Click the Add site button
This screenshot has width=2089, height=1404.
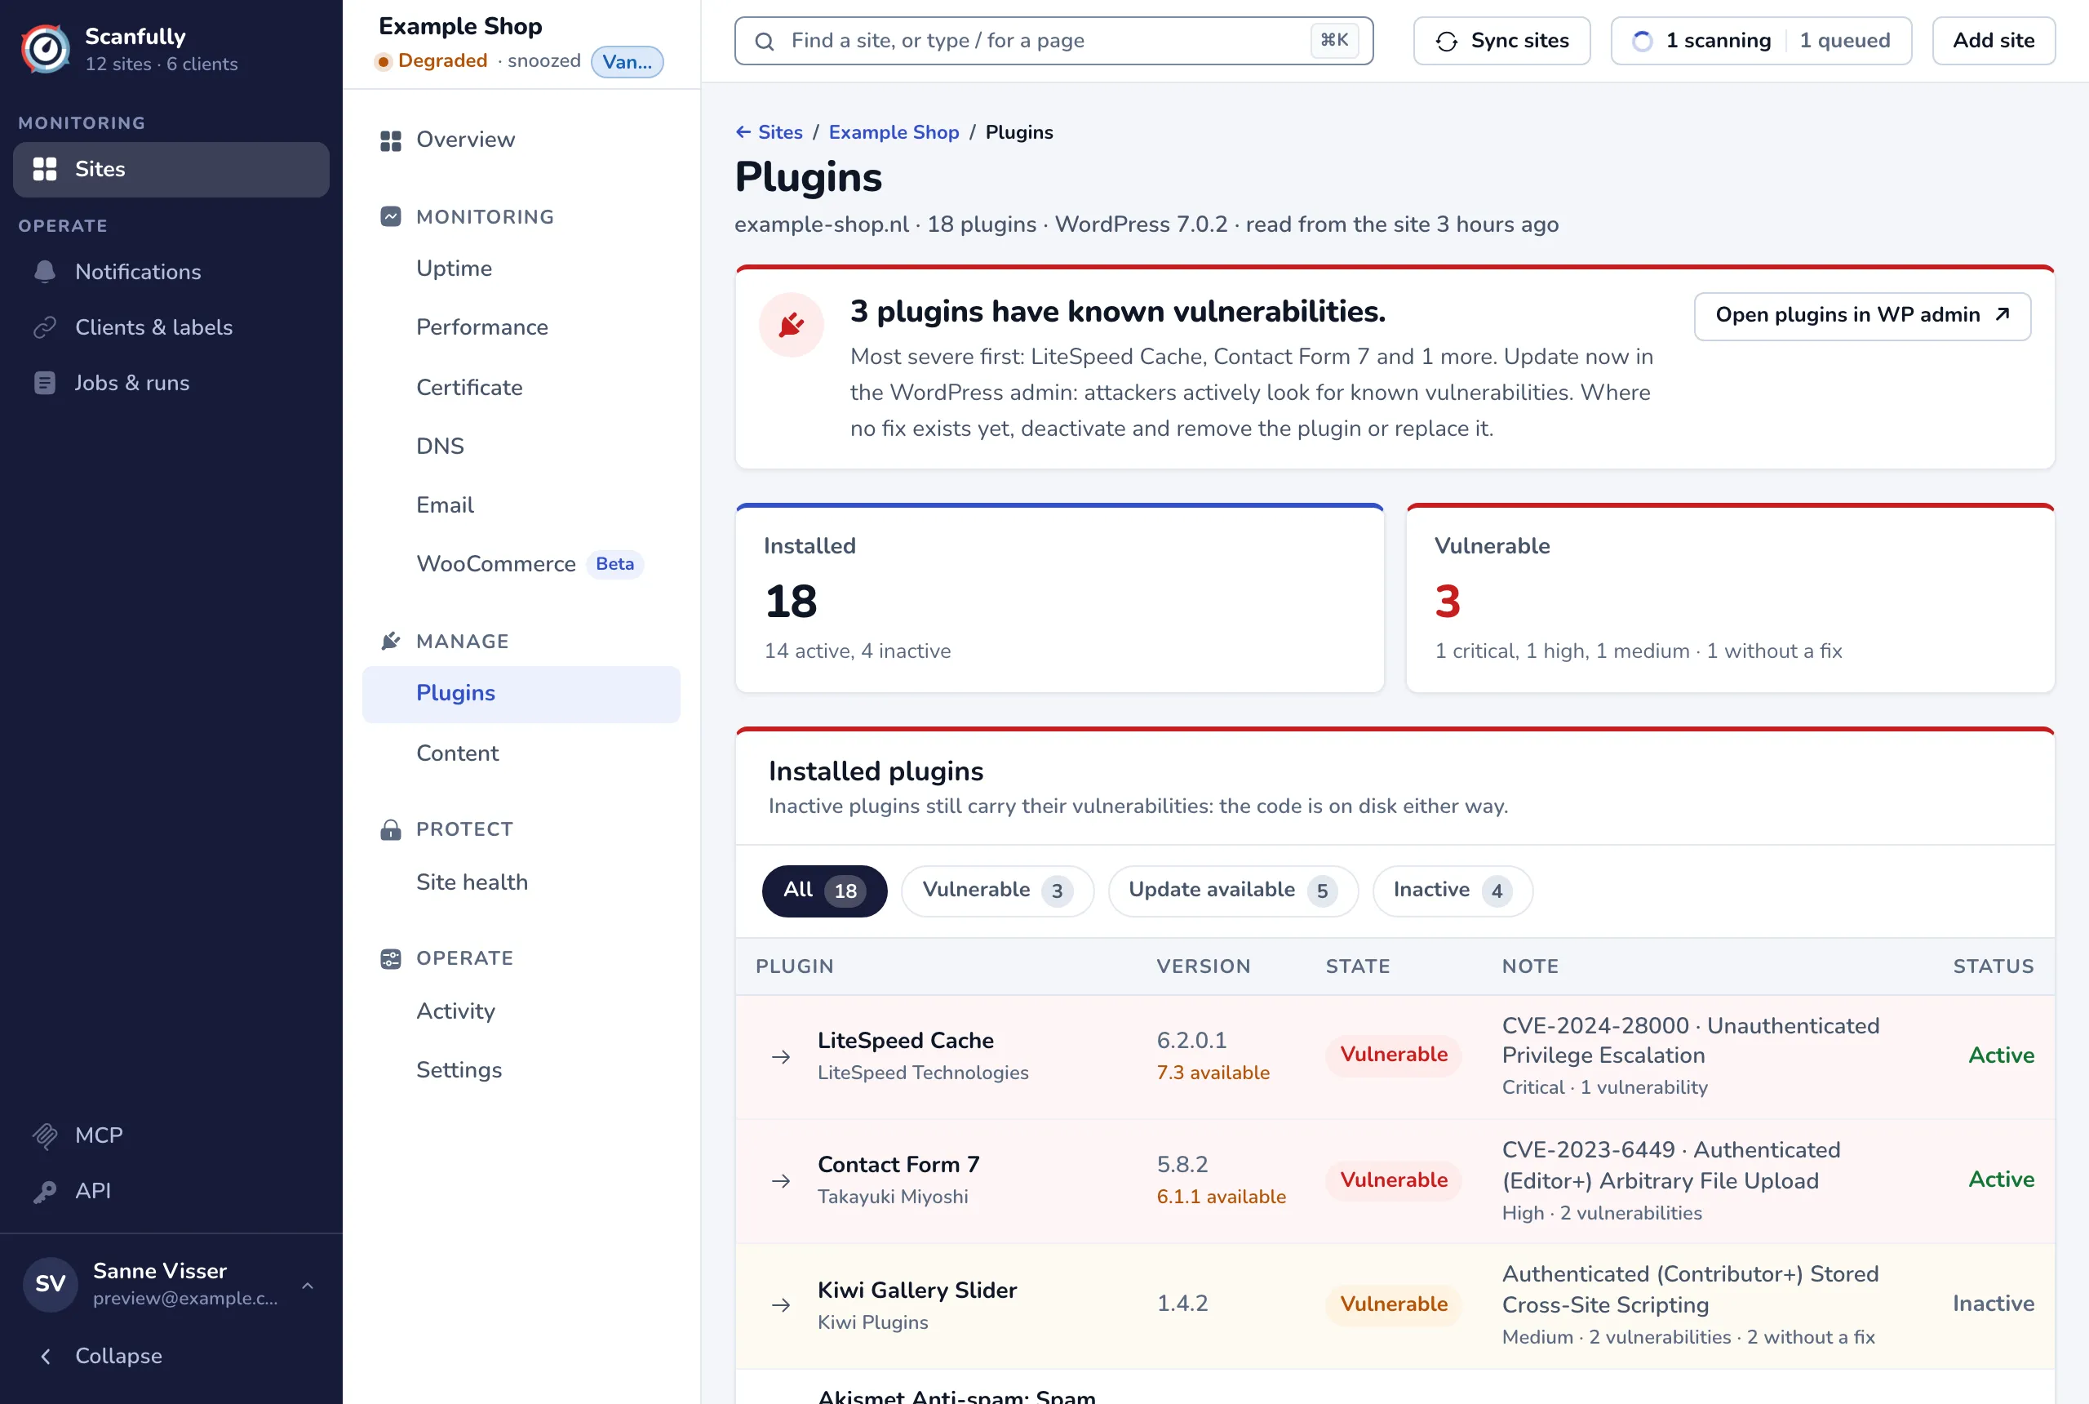[1994, 41]
